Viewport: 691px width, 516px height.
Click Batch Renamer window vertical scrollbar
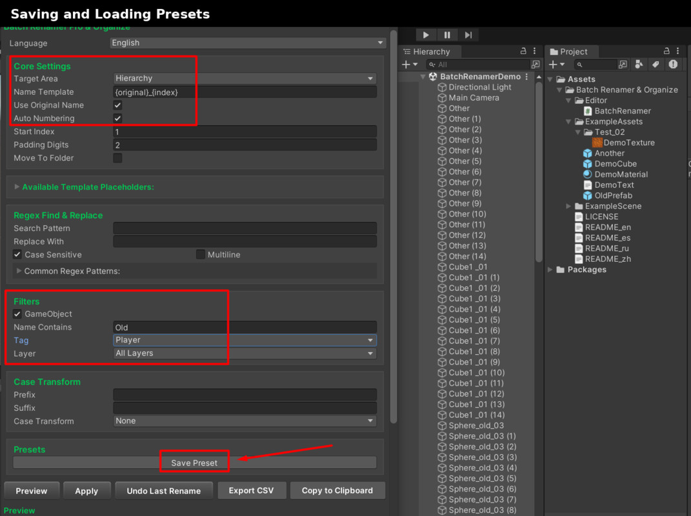pyautogui.click(x=394, y=227)
